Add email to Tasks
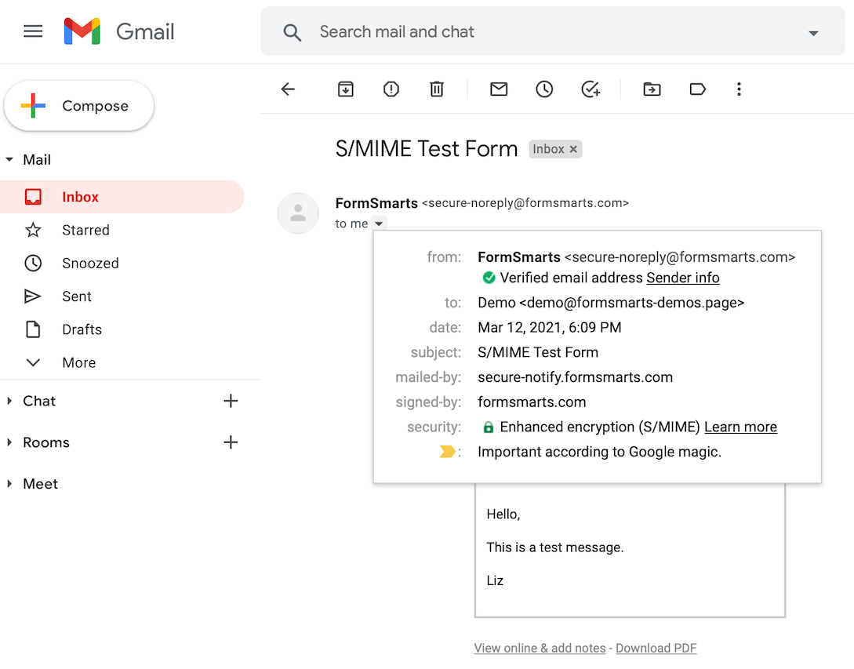The width and height of the screenshot is (854, 669). pos(591,89)
